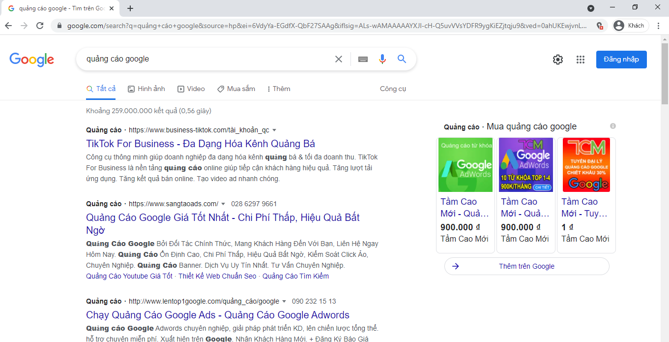Open the Khách profile menu

(x=631, y=26)
